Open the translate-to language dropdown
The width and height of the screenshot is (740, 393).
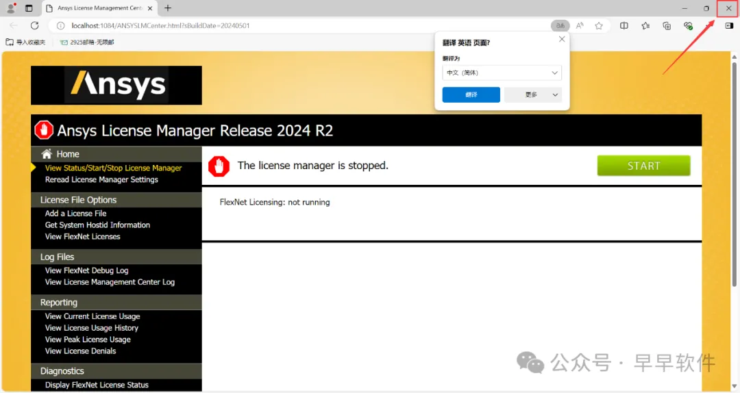(x=502, y=73)
